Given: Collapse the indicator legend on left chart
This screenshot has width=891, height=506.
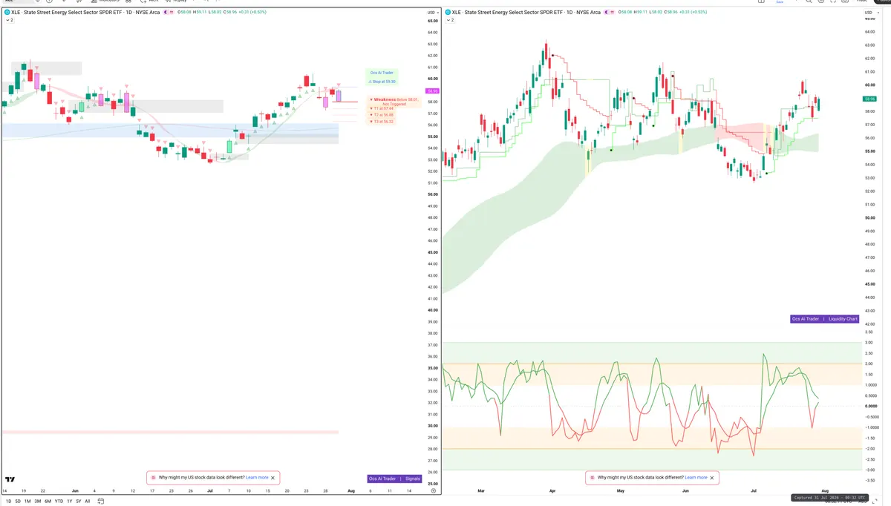Looking at the screenshot, I should tap(10, 20).
